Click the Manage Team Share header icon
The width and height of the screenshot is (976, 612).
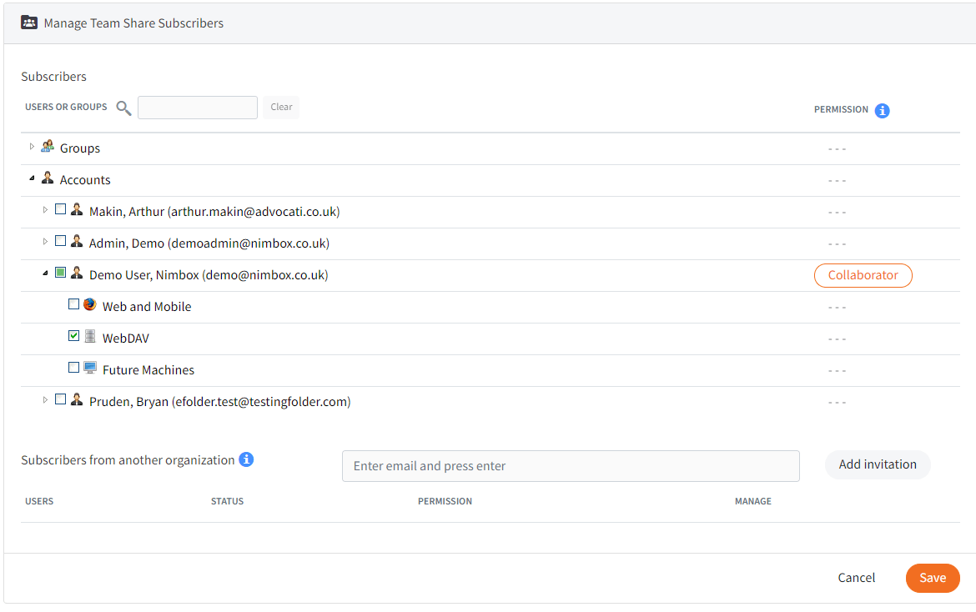(x=29, y=23)
